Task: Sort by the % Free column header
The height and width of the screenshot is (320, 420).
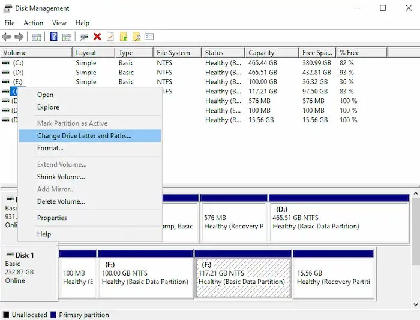Action: pyautogui.click(x=362, y=53)
